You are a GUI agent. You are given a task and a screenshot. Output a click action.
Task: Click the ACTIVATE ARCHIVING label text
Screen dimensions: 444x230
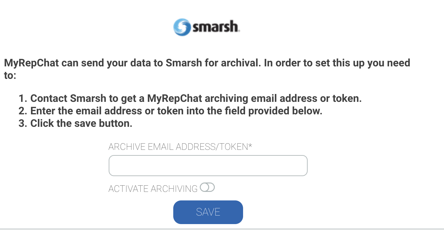click(153, 189)
